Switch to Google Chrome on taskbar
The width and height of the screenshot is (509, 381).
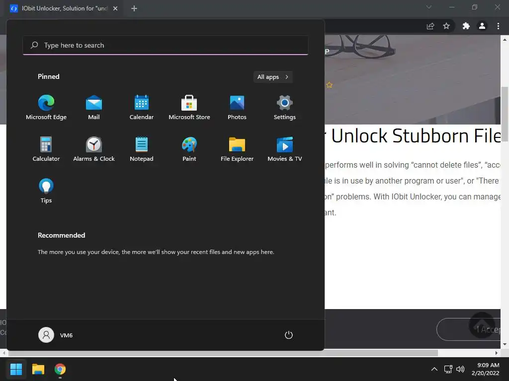pyautogui.click(x=60, y=369)
